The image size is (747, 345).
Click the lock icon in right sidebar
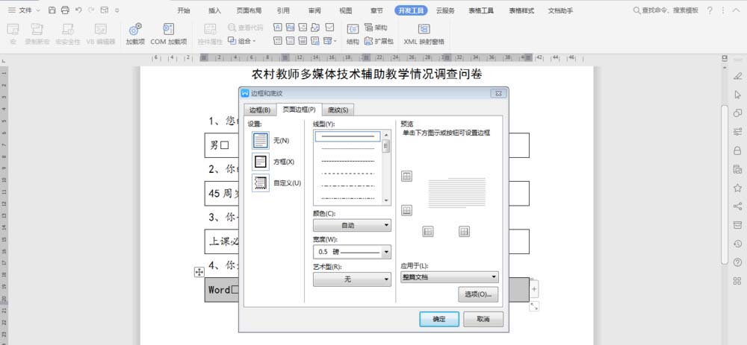coord(737,151)
